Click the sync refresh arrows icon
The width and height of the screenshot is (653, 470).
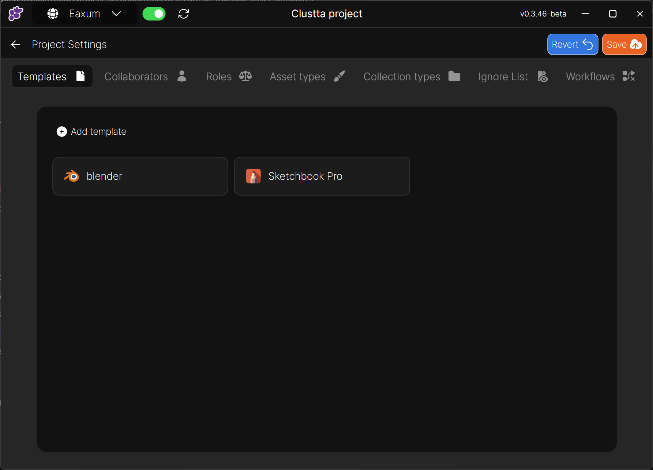184,14
